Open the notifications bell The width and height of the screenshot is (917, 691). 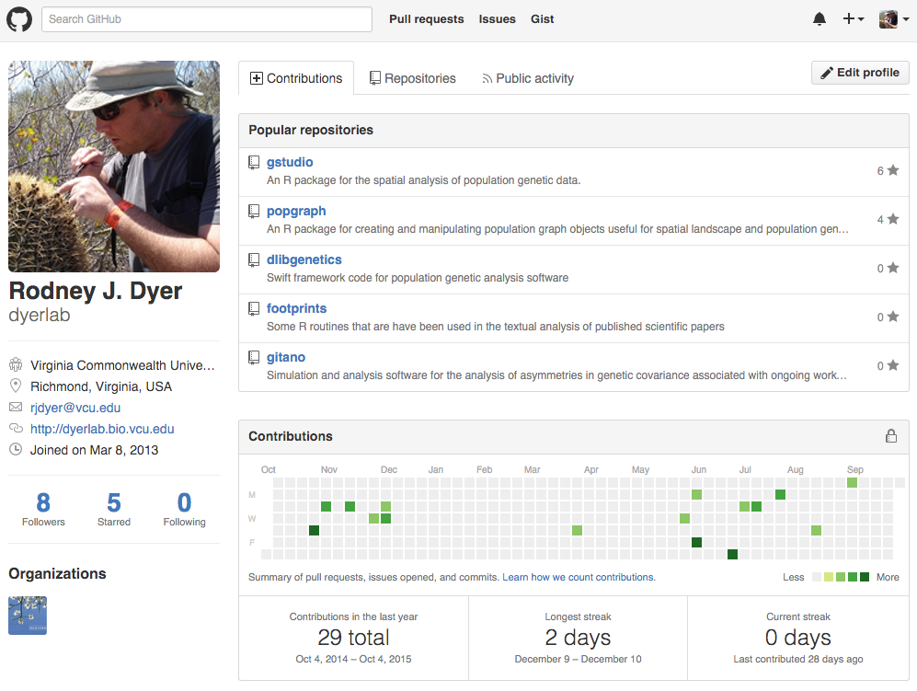point(820,19)
